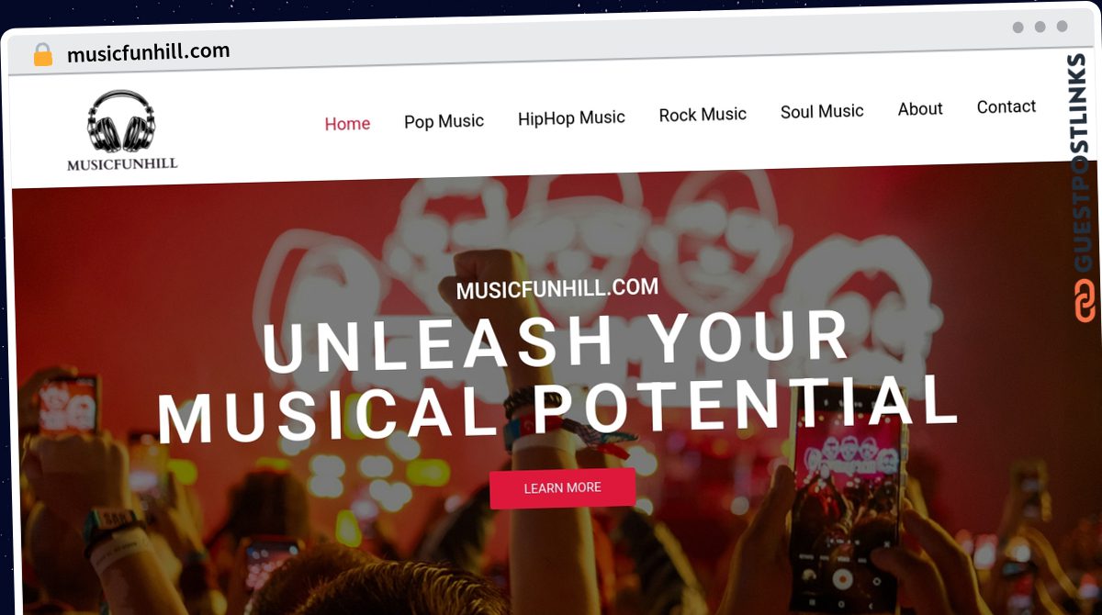The image size is (1102, 615).
Task: Click the MUSICFUNHILL.COM hero subtitle
Action: pos(557,288)
